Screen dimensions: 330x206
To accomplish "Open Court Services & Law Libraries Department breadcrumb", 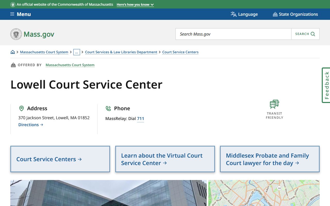I will tap(121, 52).
